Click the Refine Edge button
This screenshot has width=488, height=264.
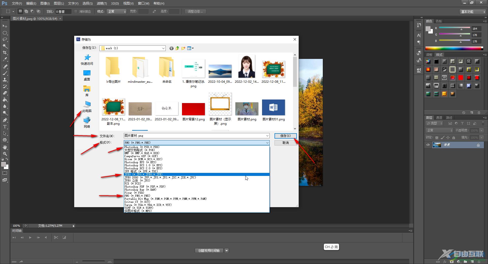195,11
